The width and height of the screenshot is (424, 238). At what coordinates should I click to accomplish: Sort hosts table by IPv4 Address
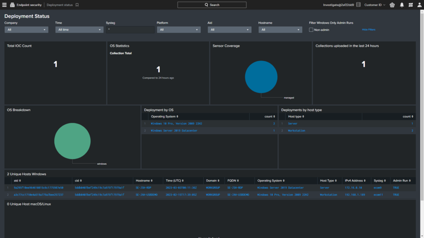355,181
